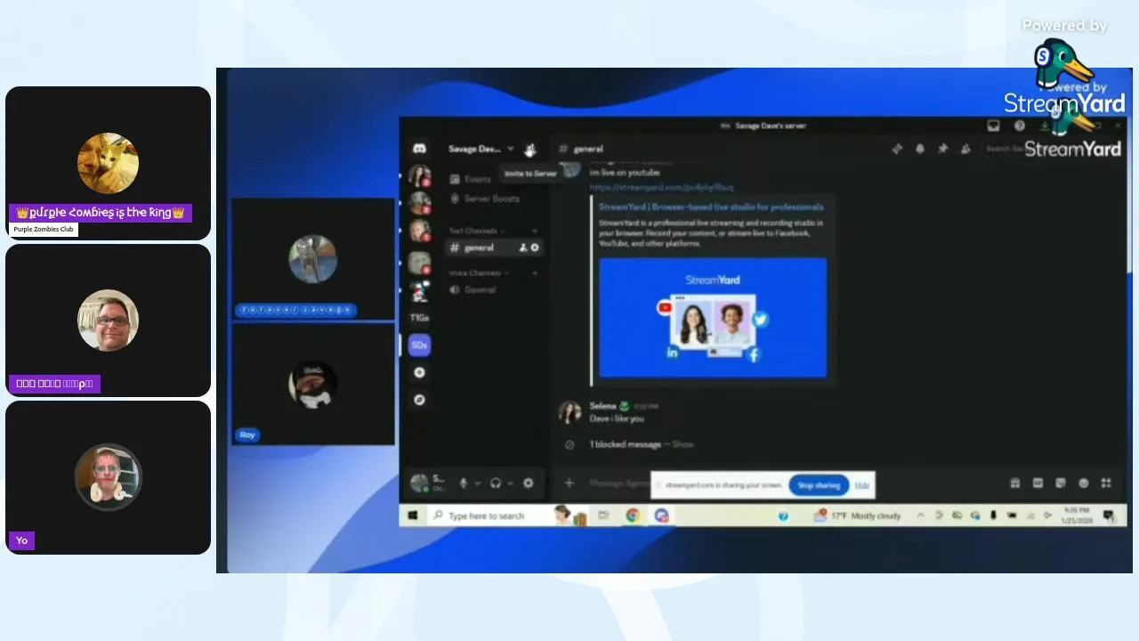
Task: Click the Stop sharing button
Action: (x=819, y=485)
